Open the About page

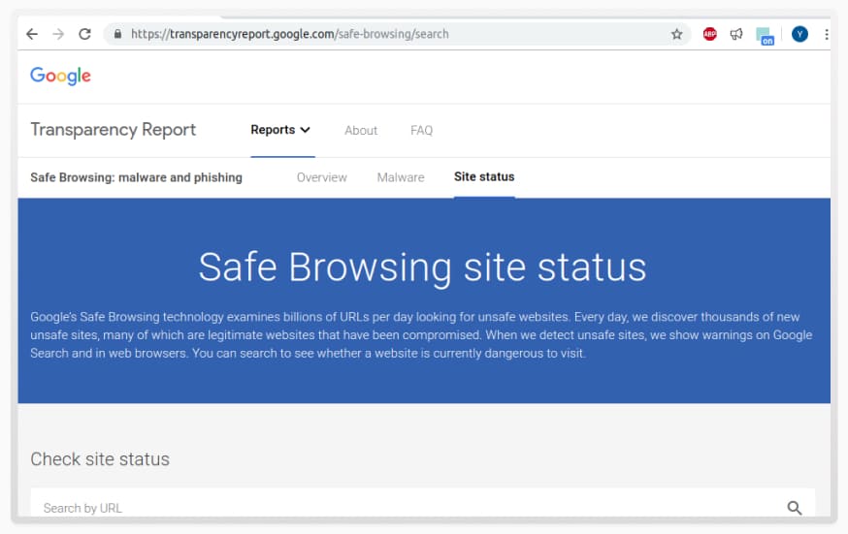[361, 130]
